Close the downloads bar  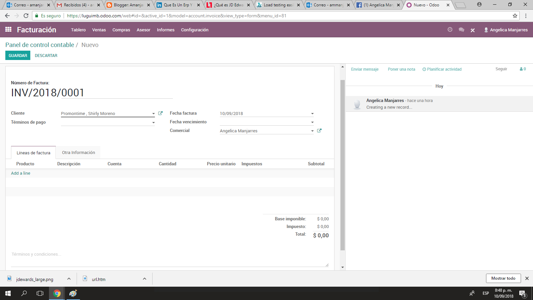click(527, 278)
